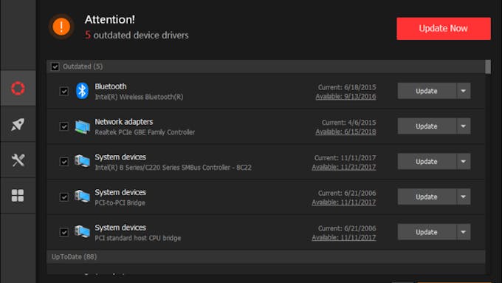
Task: Select the Intel(R) Wireless Bluetooth(R) text
Action: coord(139,97)
